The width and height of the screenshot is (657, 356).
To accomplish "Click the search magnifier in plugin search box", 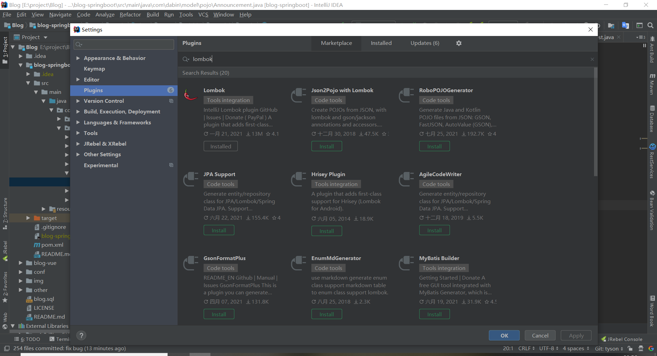I will (x=186, y=59).
